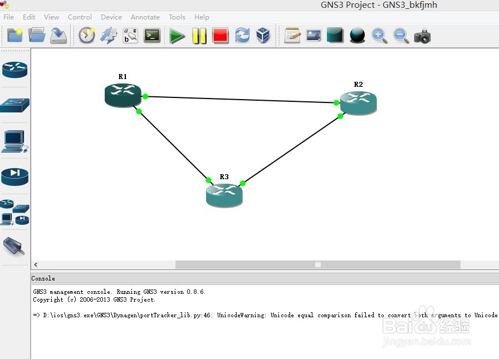Open the Tools menu
The height and width of the screenshot is (359, 499).
click(177, 17)
